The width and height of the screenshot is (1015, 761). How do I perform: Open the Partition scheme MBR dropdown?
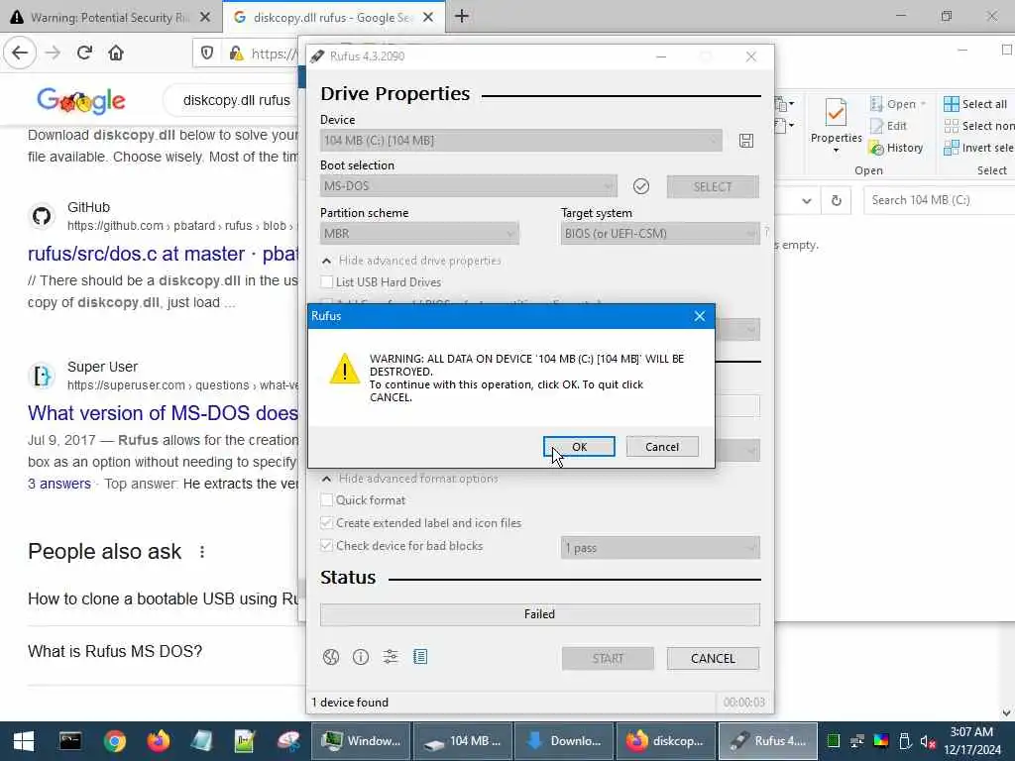pyautogui.click(x=419, y=234)
